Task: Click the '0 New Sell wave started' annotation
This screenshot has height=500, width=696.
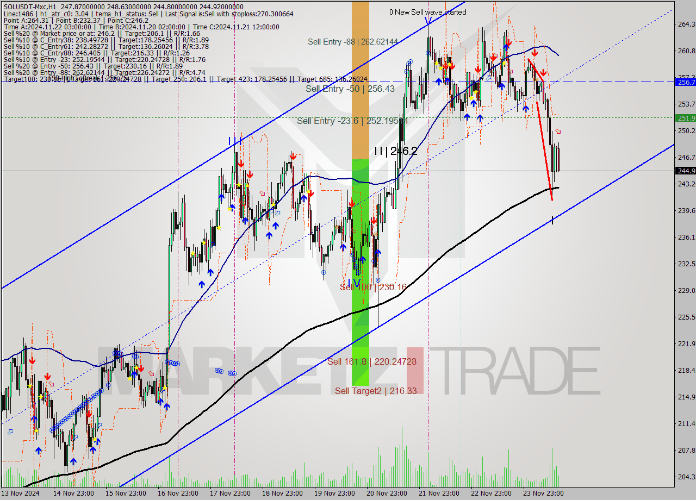Action: click(x=427, y=12)
